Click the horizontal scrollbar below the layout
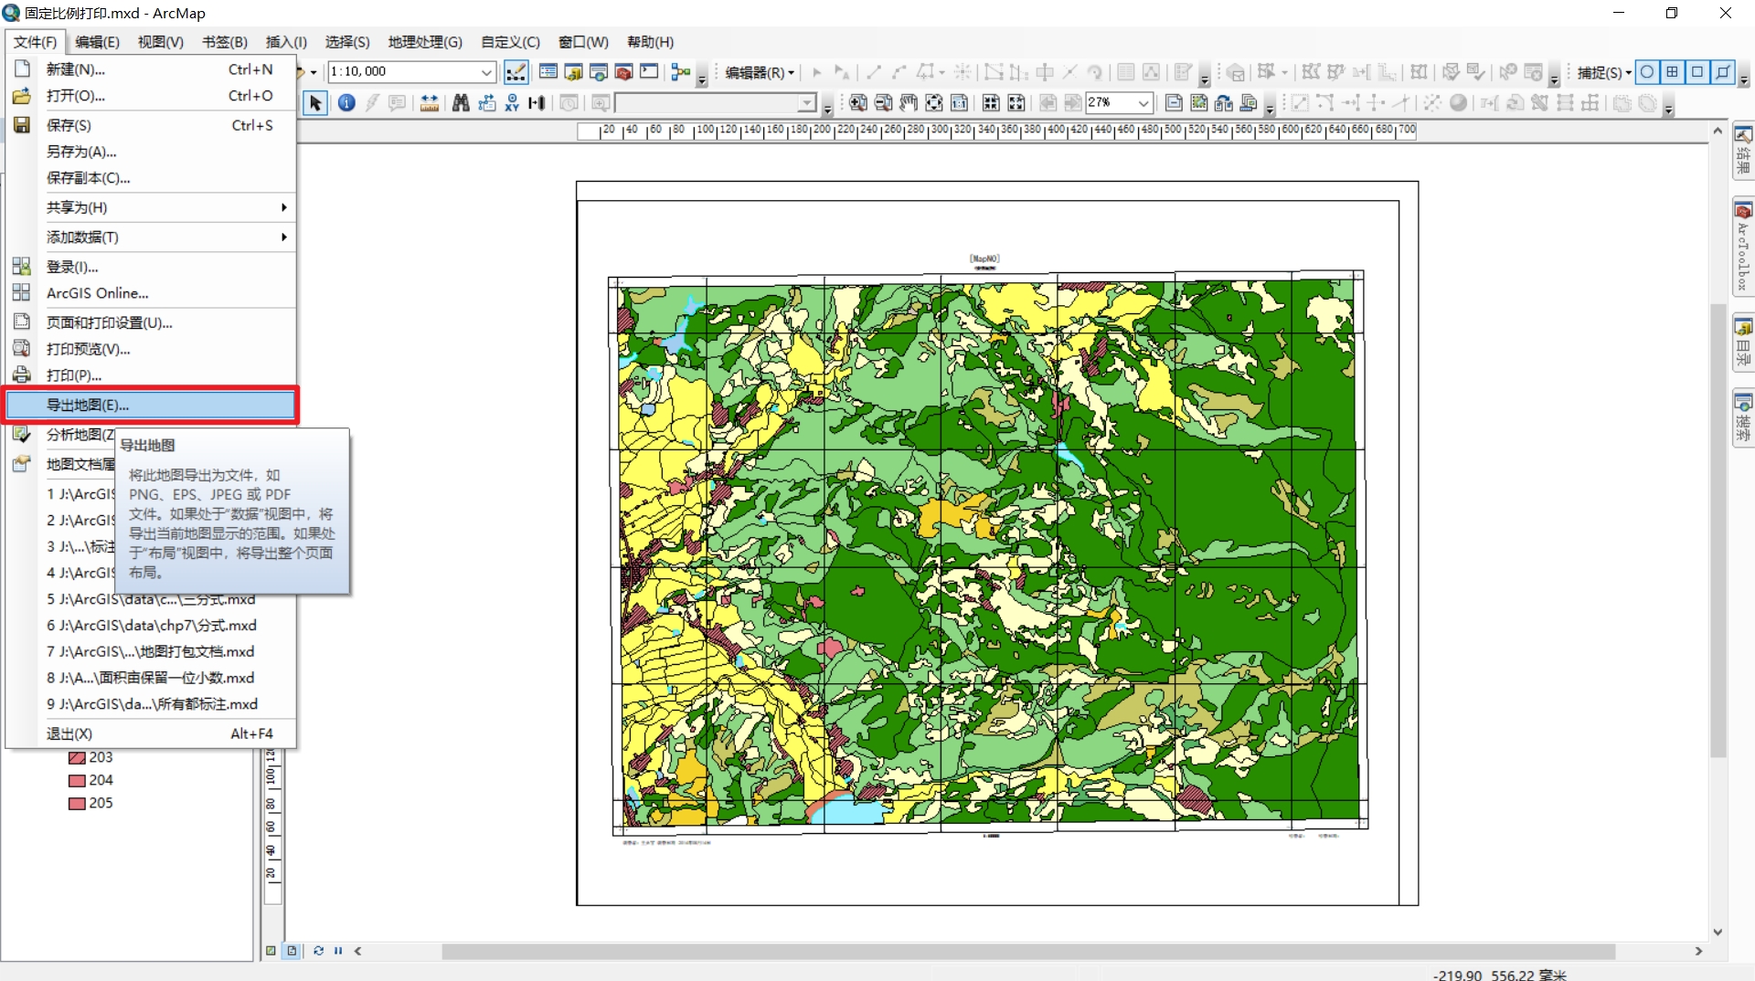The width and height of the screenshot is (1755, 981). click(1028, 951)
